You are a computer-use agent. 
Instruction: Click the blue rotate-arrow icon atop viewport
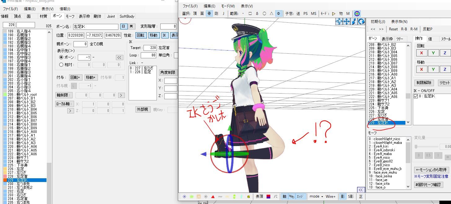click(x=361, y=21)
